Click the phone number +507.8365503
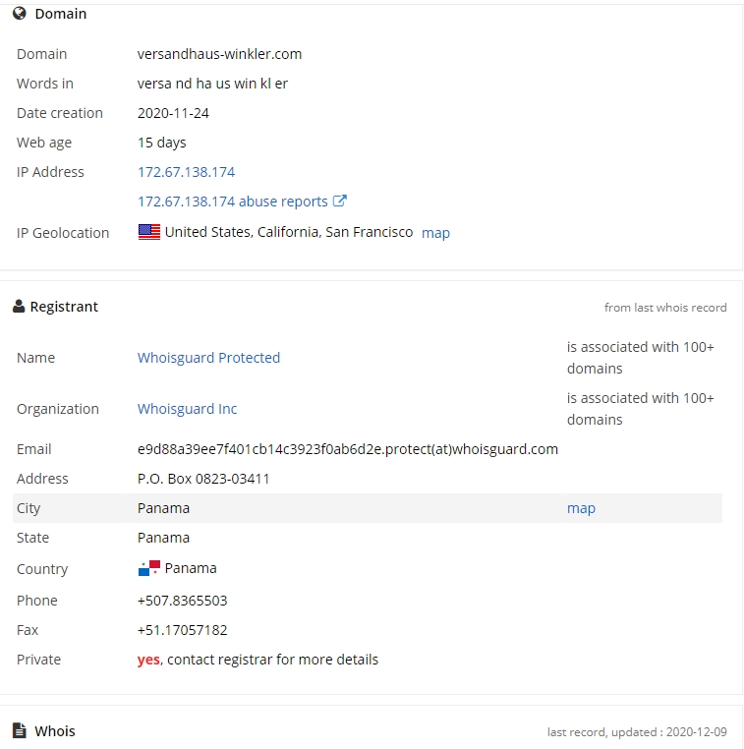 tap(183, 601)
